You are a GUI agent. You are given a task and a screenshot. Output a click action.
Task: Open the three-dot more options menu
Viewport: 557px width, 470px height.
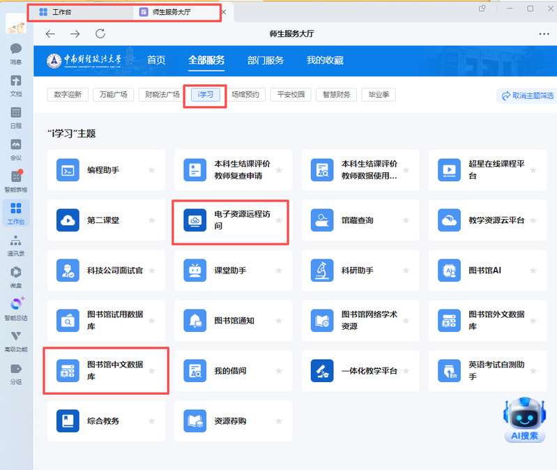544,33
